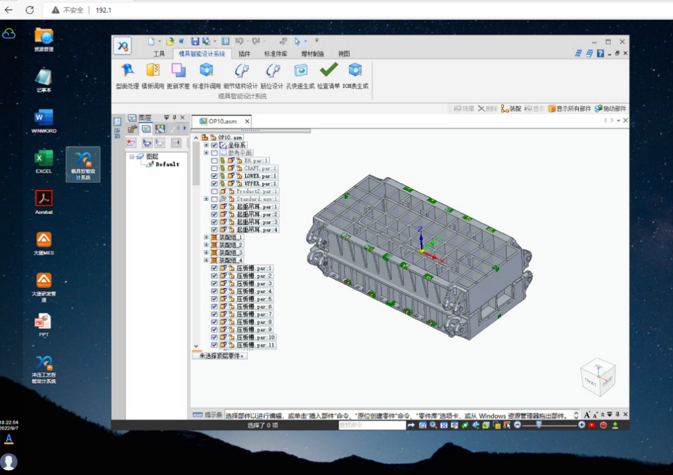
Task: Enable the CRAFT.par:1 checkbox
Action: pos(214,168)
